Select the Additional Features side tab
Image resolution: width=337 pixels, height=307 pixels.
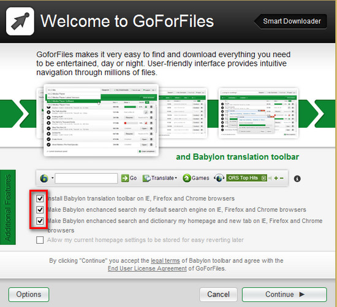click(8, 208)
